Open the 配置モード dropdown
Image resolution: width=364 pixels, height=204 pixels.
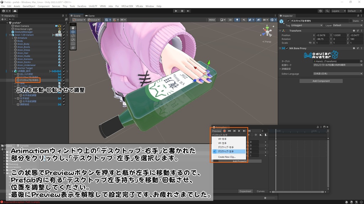point(338,65)
